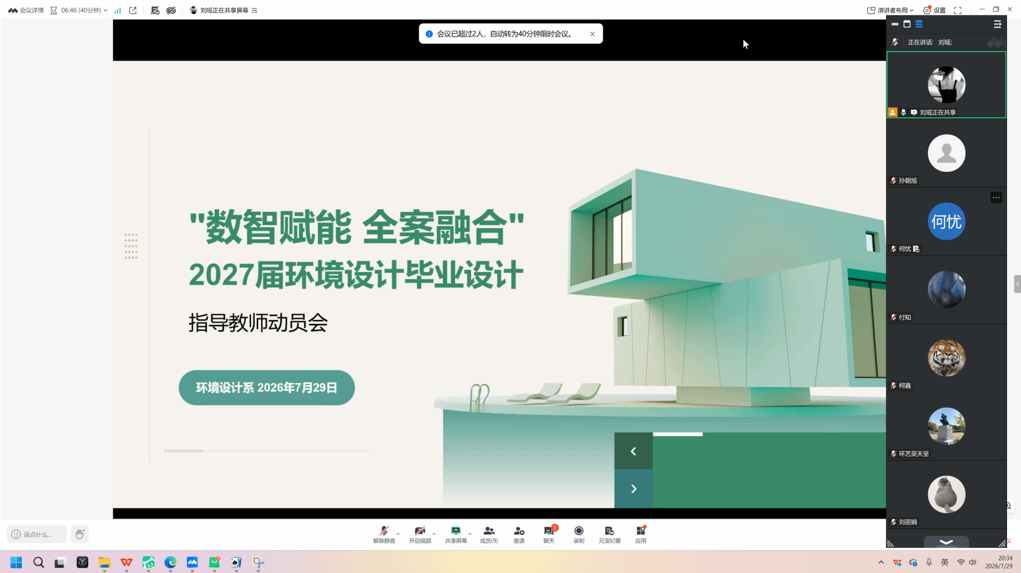Select 刘瑶's video tile
Viewport: 1021px width, 573px height.
(x=946, y=85)
